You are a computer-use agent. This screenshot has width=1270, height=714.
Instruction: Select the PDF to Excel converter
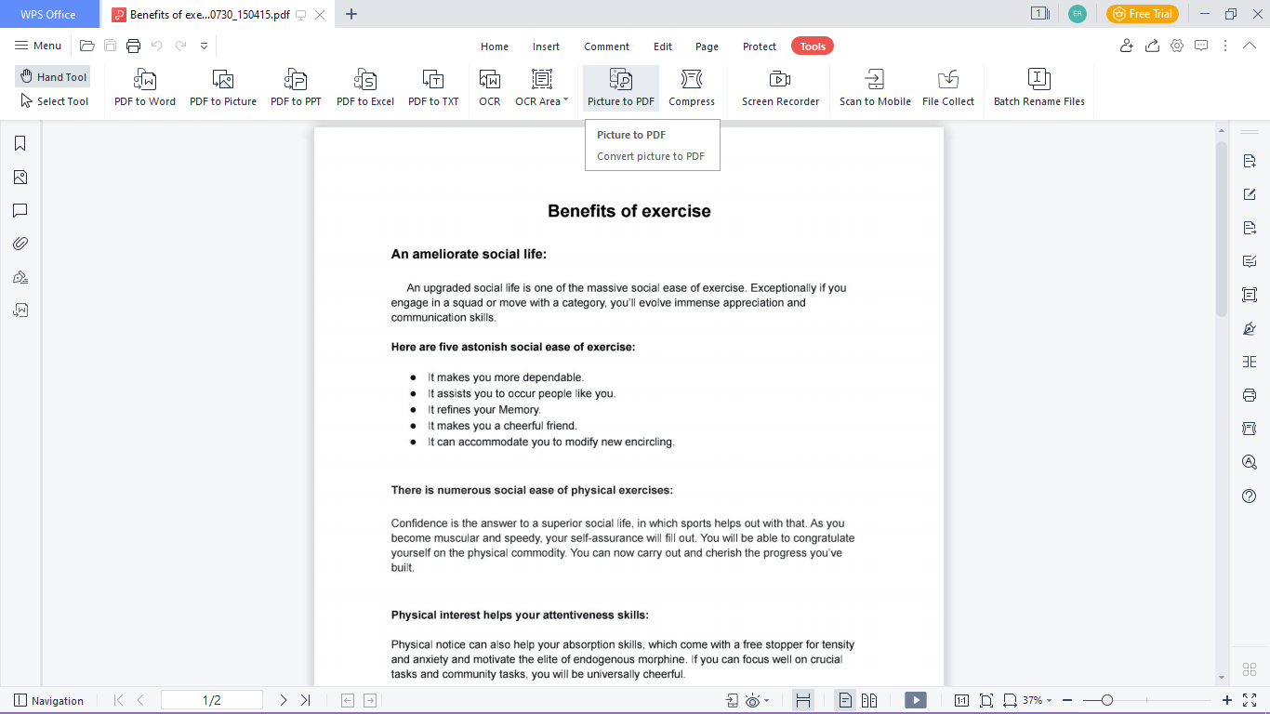[365, 88]
